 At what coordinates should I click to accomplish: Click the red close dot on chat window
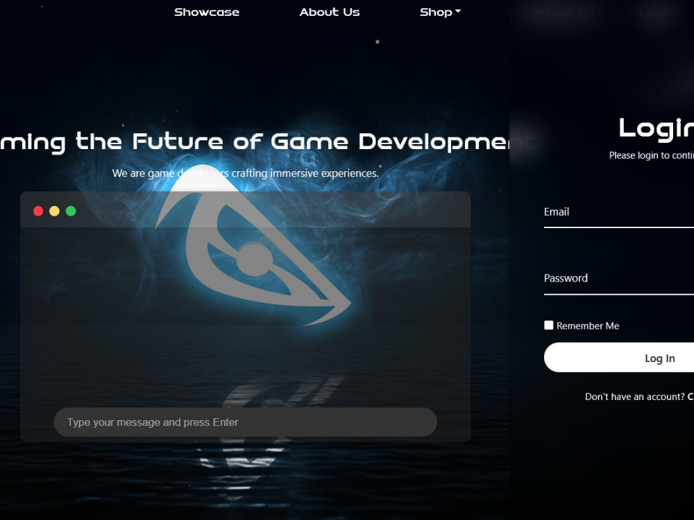38,211
